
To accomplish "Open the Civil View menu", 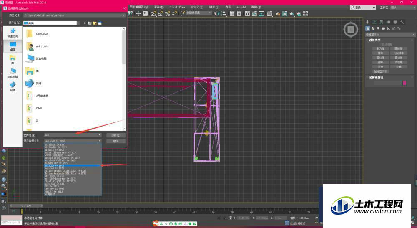I will (177, 7).
